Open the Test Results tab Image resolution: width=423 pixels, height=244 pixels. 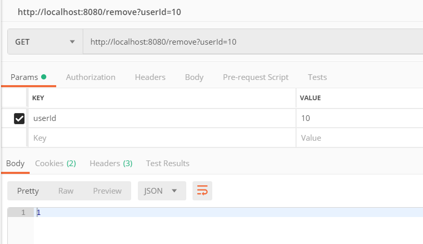pos(168,164)
